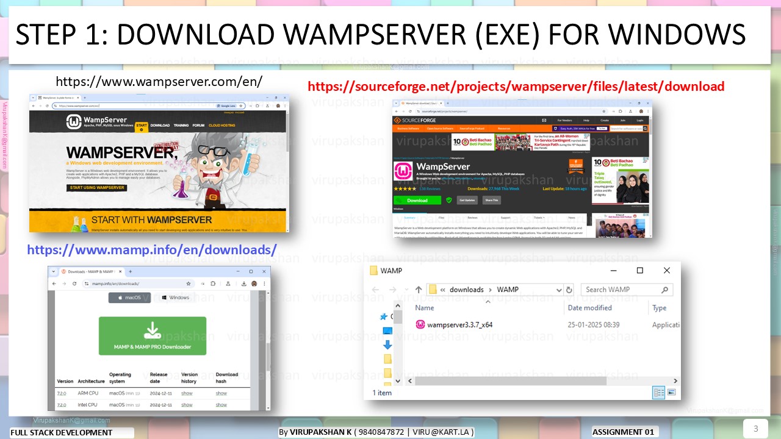
Task: Open Chrome menu dots in MAMP browser
Action: coord(264,284)
